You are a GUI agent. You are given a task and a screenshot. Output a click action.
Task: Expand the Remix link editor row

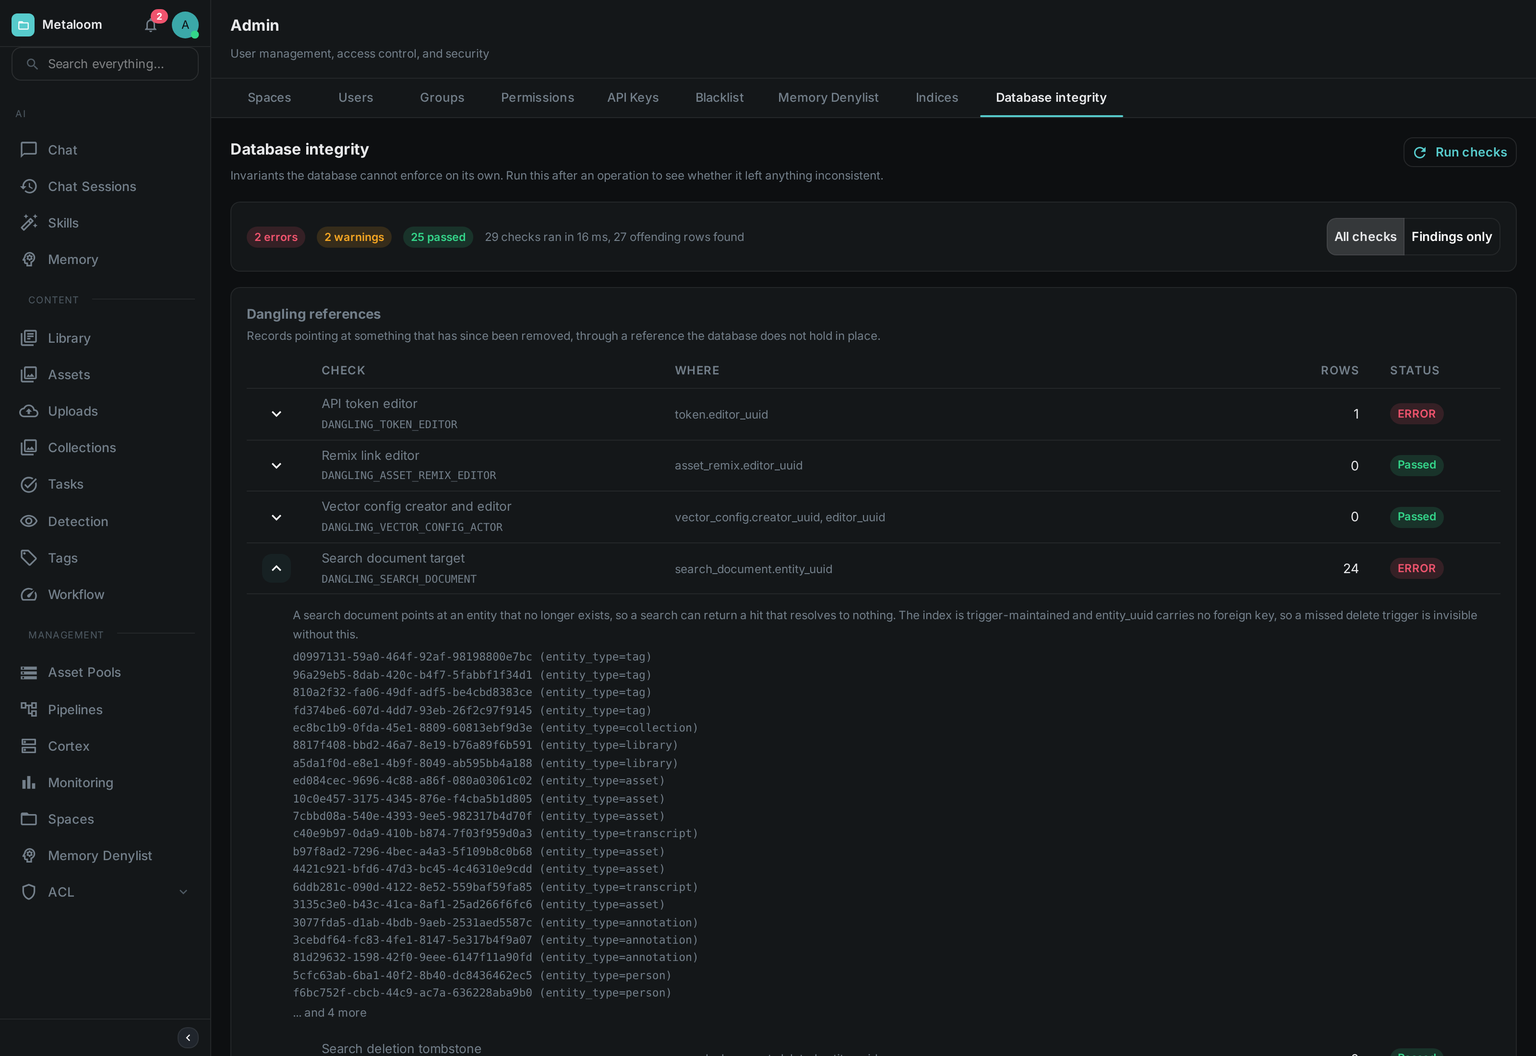pyautogui.click(x=276, y=466)
